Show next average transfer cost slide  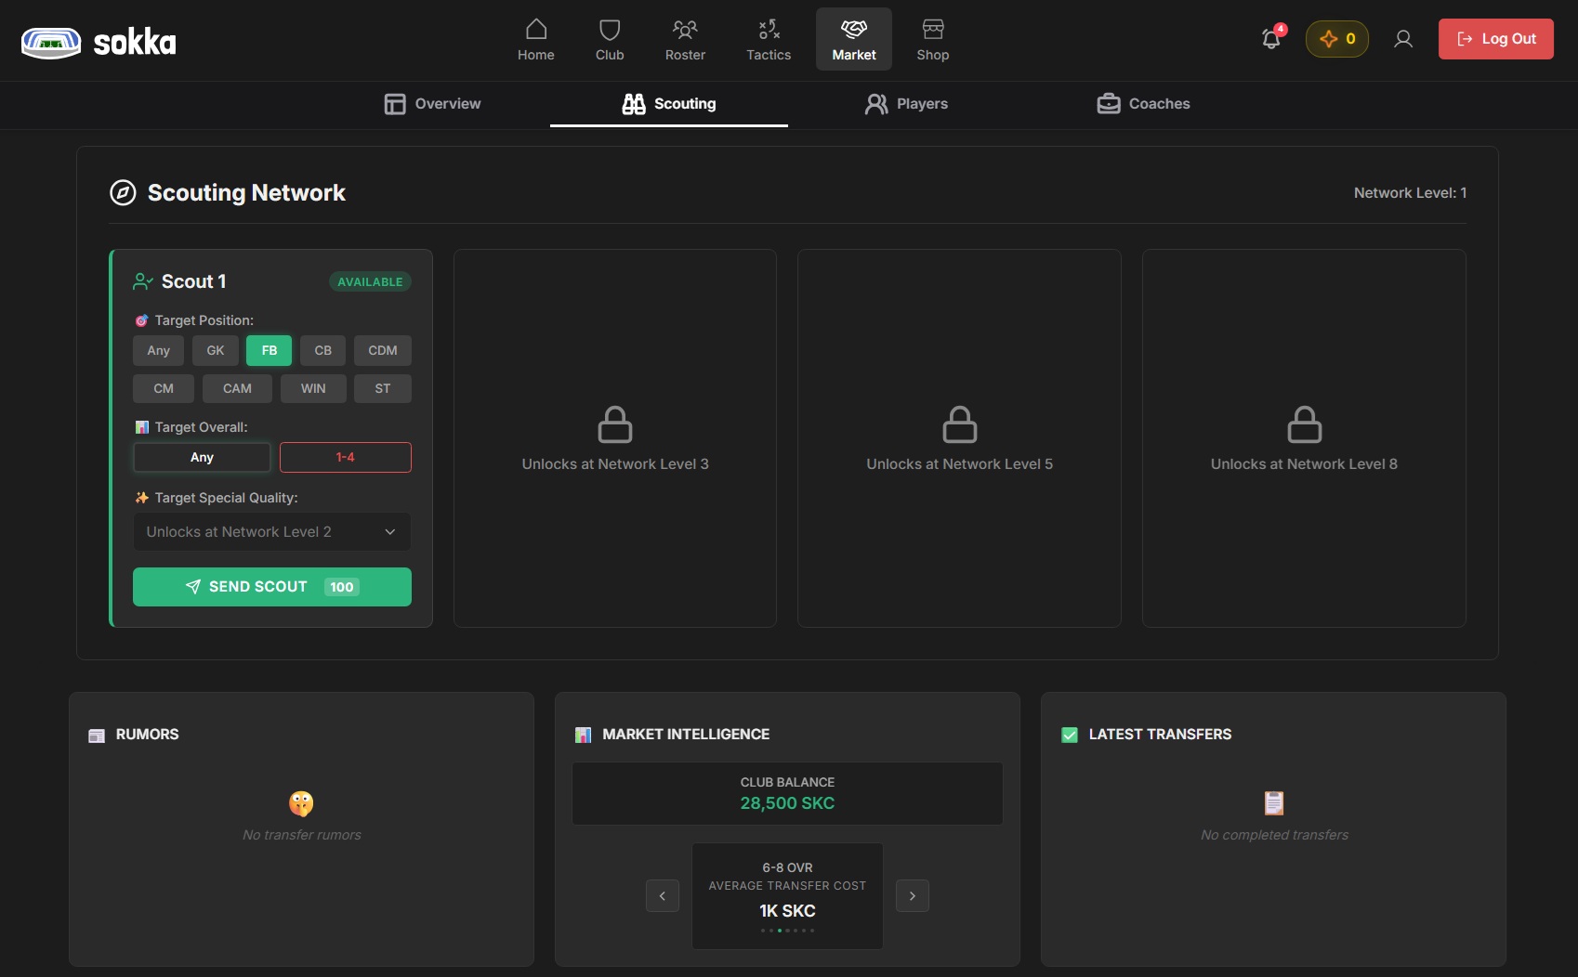click(x=912, y=896)
